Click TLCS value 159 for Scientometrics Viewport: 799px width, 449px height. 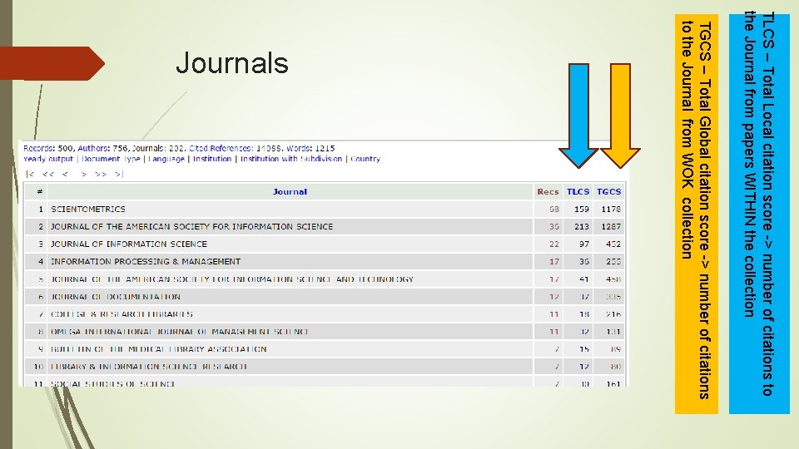click(x=582, y=210)
